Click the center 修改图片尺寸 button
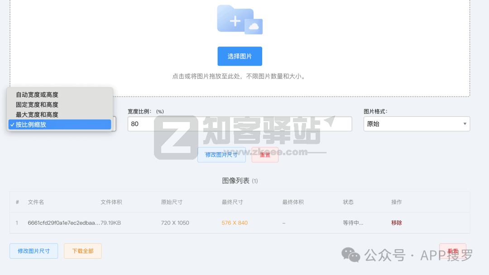Screen dimensions: 489x275 pyautogui.click(x=221, y=155)
